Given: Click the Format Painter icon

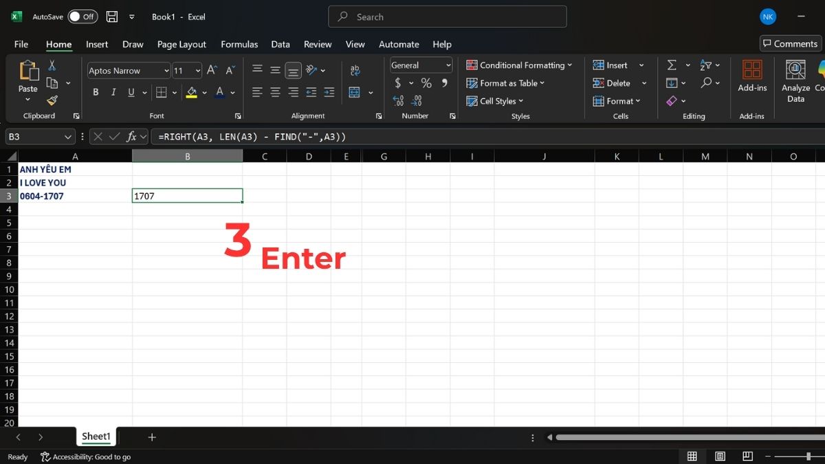Looking at the screenshot, I should [x=52, y=100].
